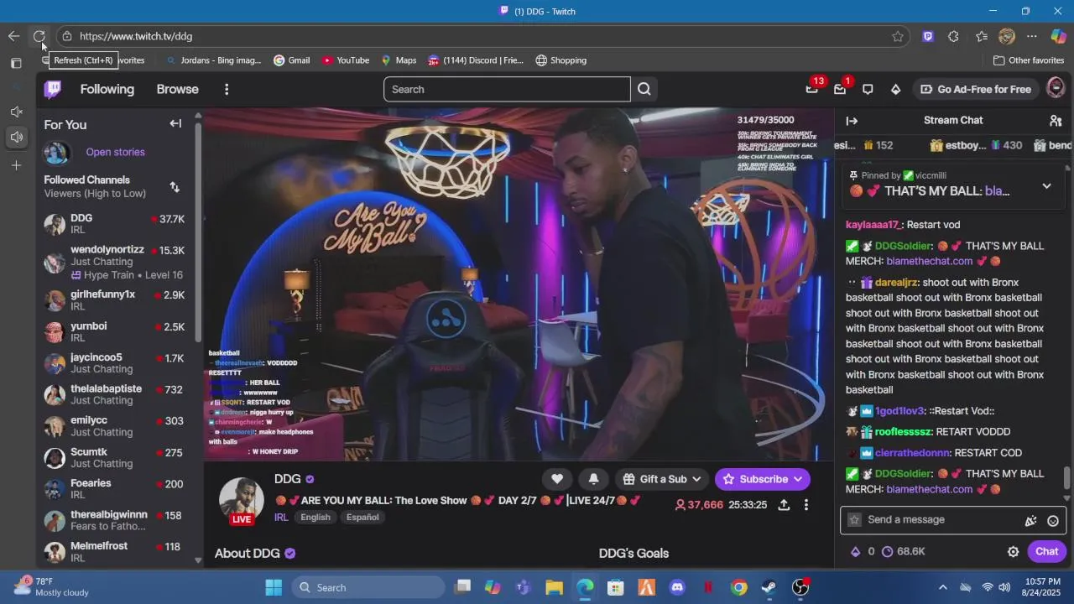Open the stream more-options three dots
Screen dimensions: 1074x604
tap(805, 505)
